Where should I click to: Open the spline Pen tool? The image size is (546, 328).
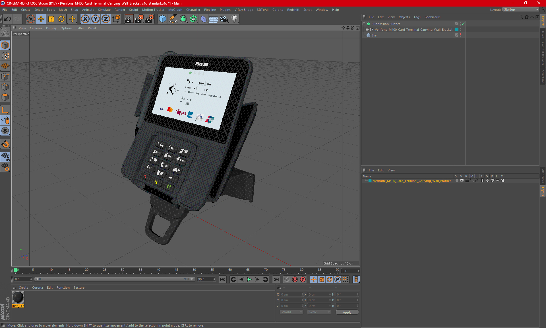(x=173, y=19)
